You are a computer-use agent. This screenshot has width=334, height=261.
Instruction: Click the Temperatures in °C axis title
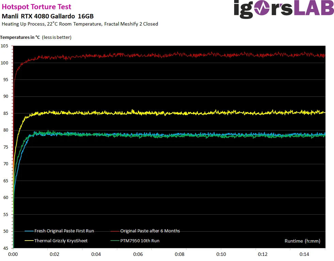[36, 37]
